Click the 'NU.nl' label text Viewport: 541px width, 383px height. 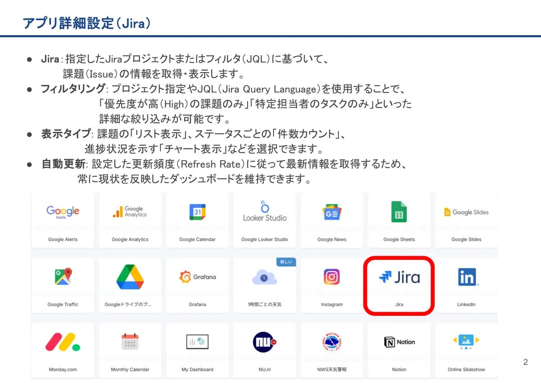[x=265, y=369]
